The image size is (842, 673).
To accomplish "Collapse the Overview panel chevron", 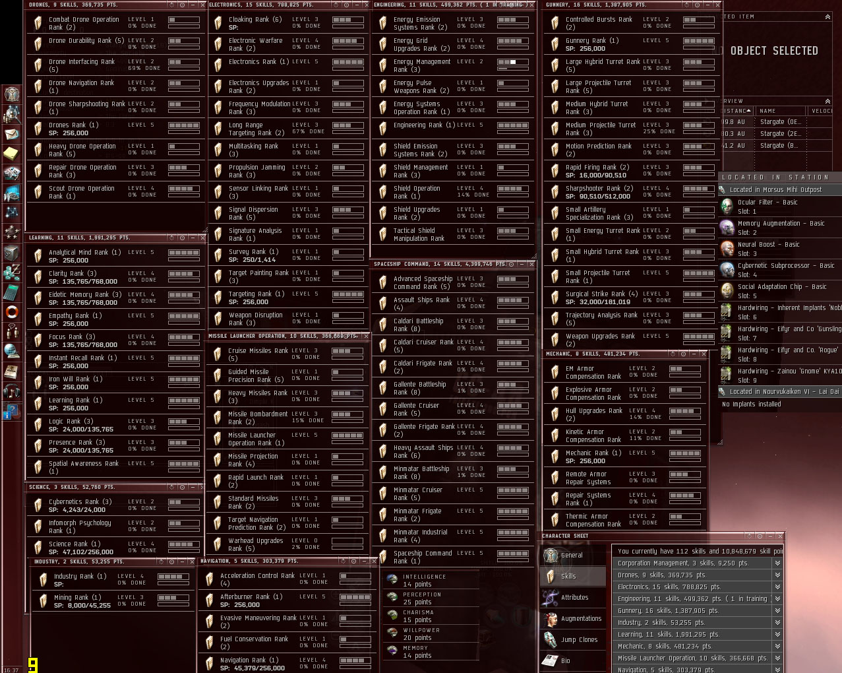I will pos(827,101).
